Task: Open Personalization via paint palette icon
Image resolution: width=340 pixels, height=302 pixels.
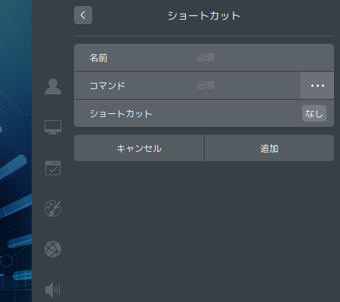Action: click(53, 208)
